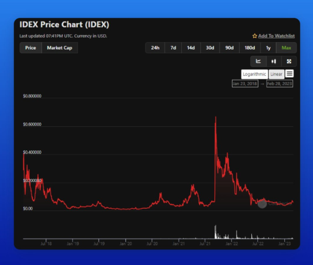This screenshot has width=313, height=265.
Task: Click the $0.600000 axis label
Action: click(32, 124)
